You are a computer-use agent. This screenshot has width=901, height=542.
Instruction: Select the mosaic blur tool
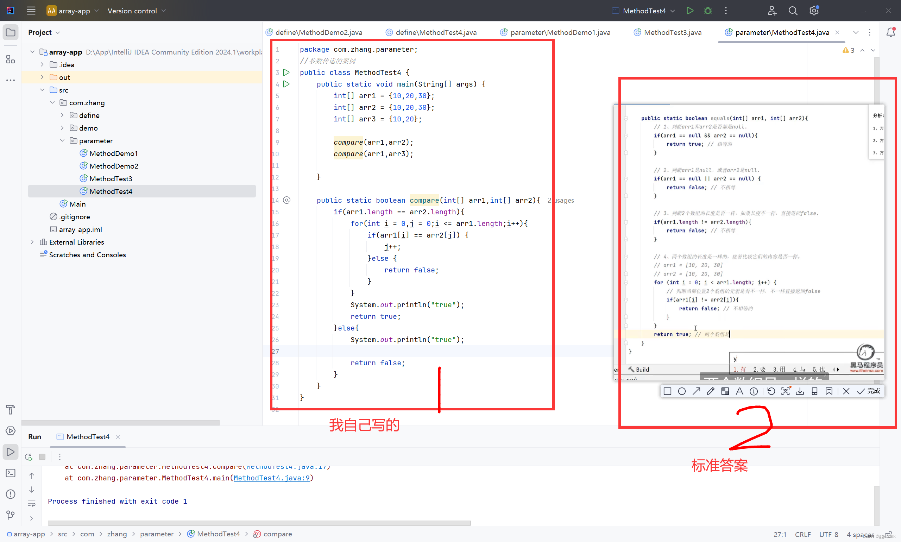pyautogui.click(x=725, y=391)
